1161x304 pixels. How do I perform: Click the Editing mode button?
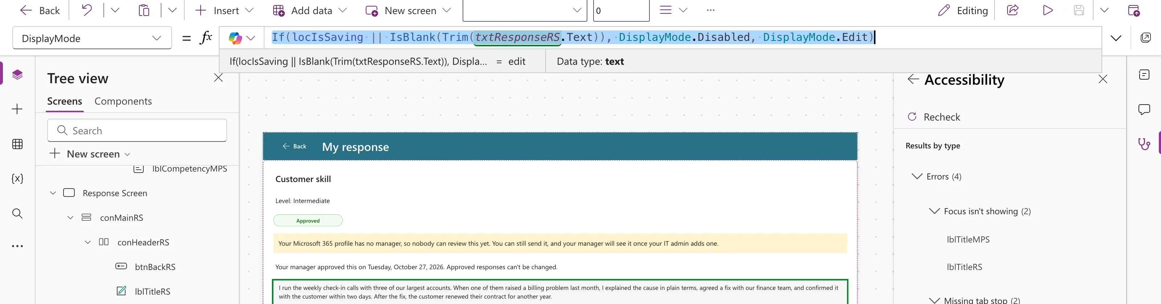tap(963, 10)
